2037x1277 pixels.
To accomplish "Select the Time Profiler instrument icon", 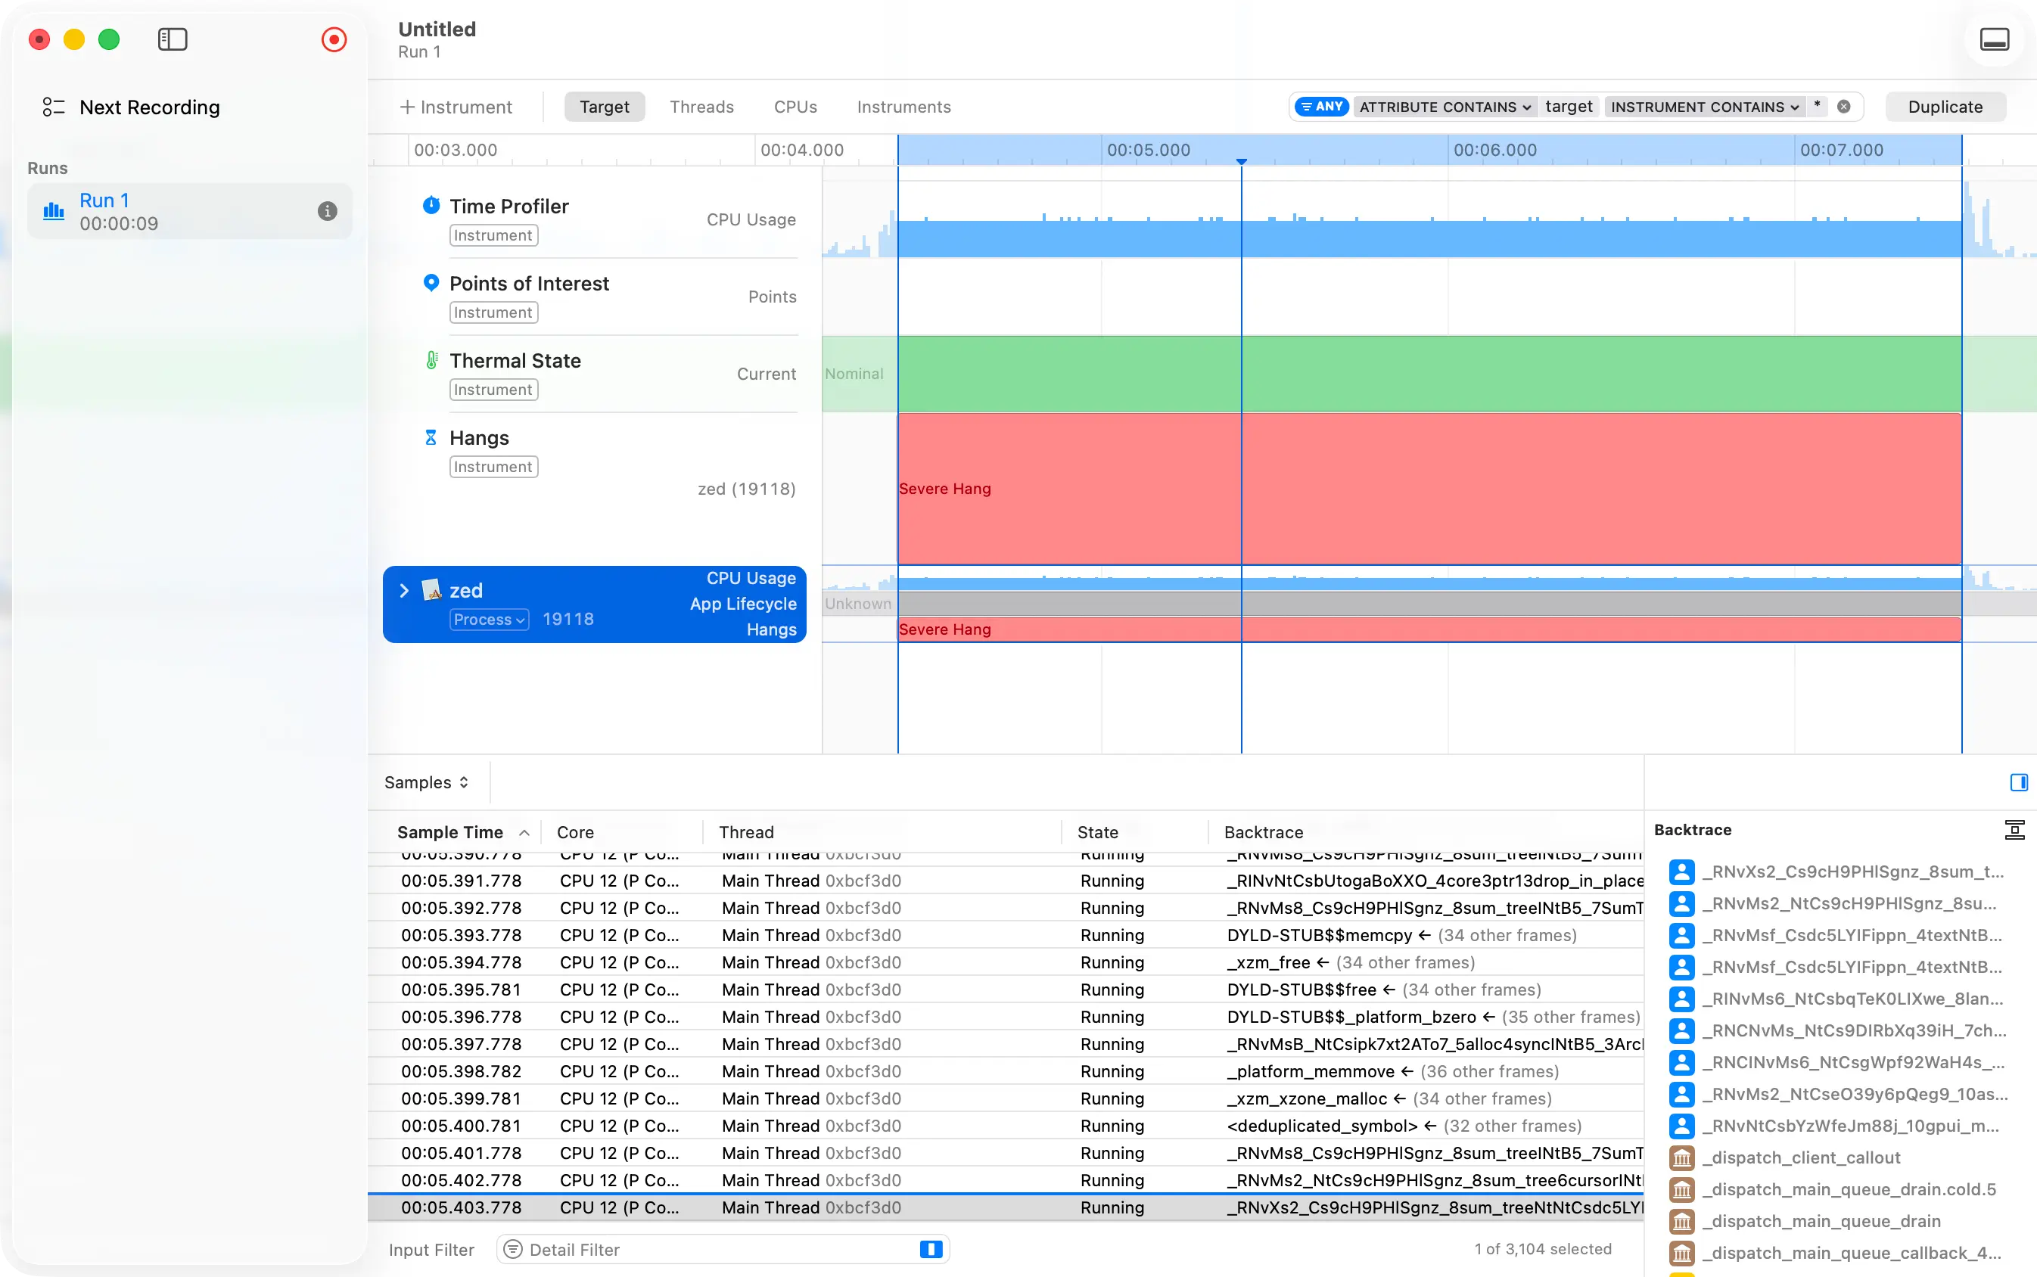I will pyautogui.click(x=431, y=204).
